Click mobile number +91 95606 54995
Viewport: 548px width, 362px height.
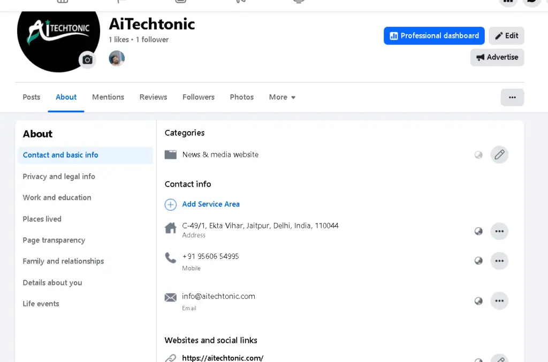[x=210, y=256]
